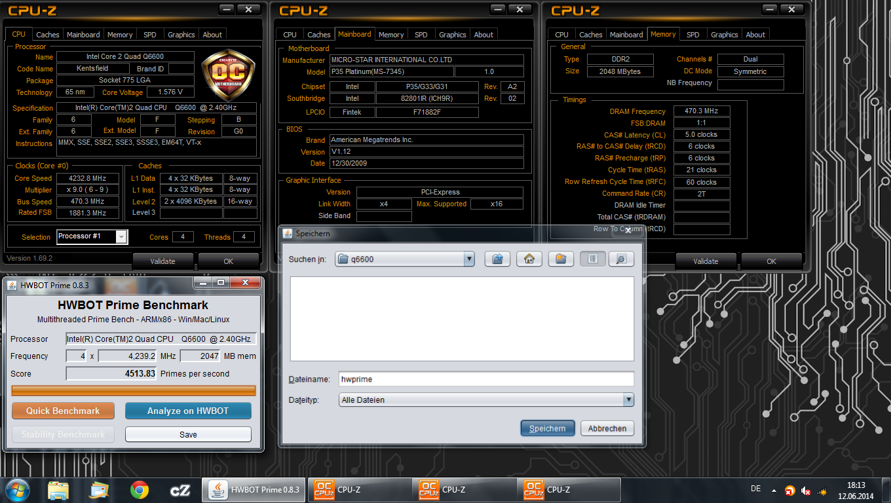Image resolution: width=891 pixels, height=503 pixels.
Task: Open the Windows Start menu
Action: pos(18,489)
